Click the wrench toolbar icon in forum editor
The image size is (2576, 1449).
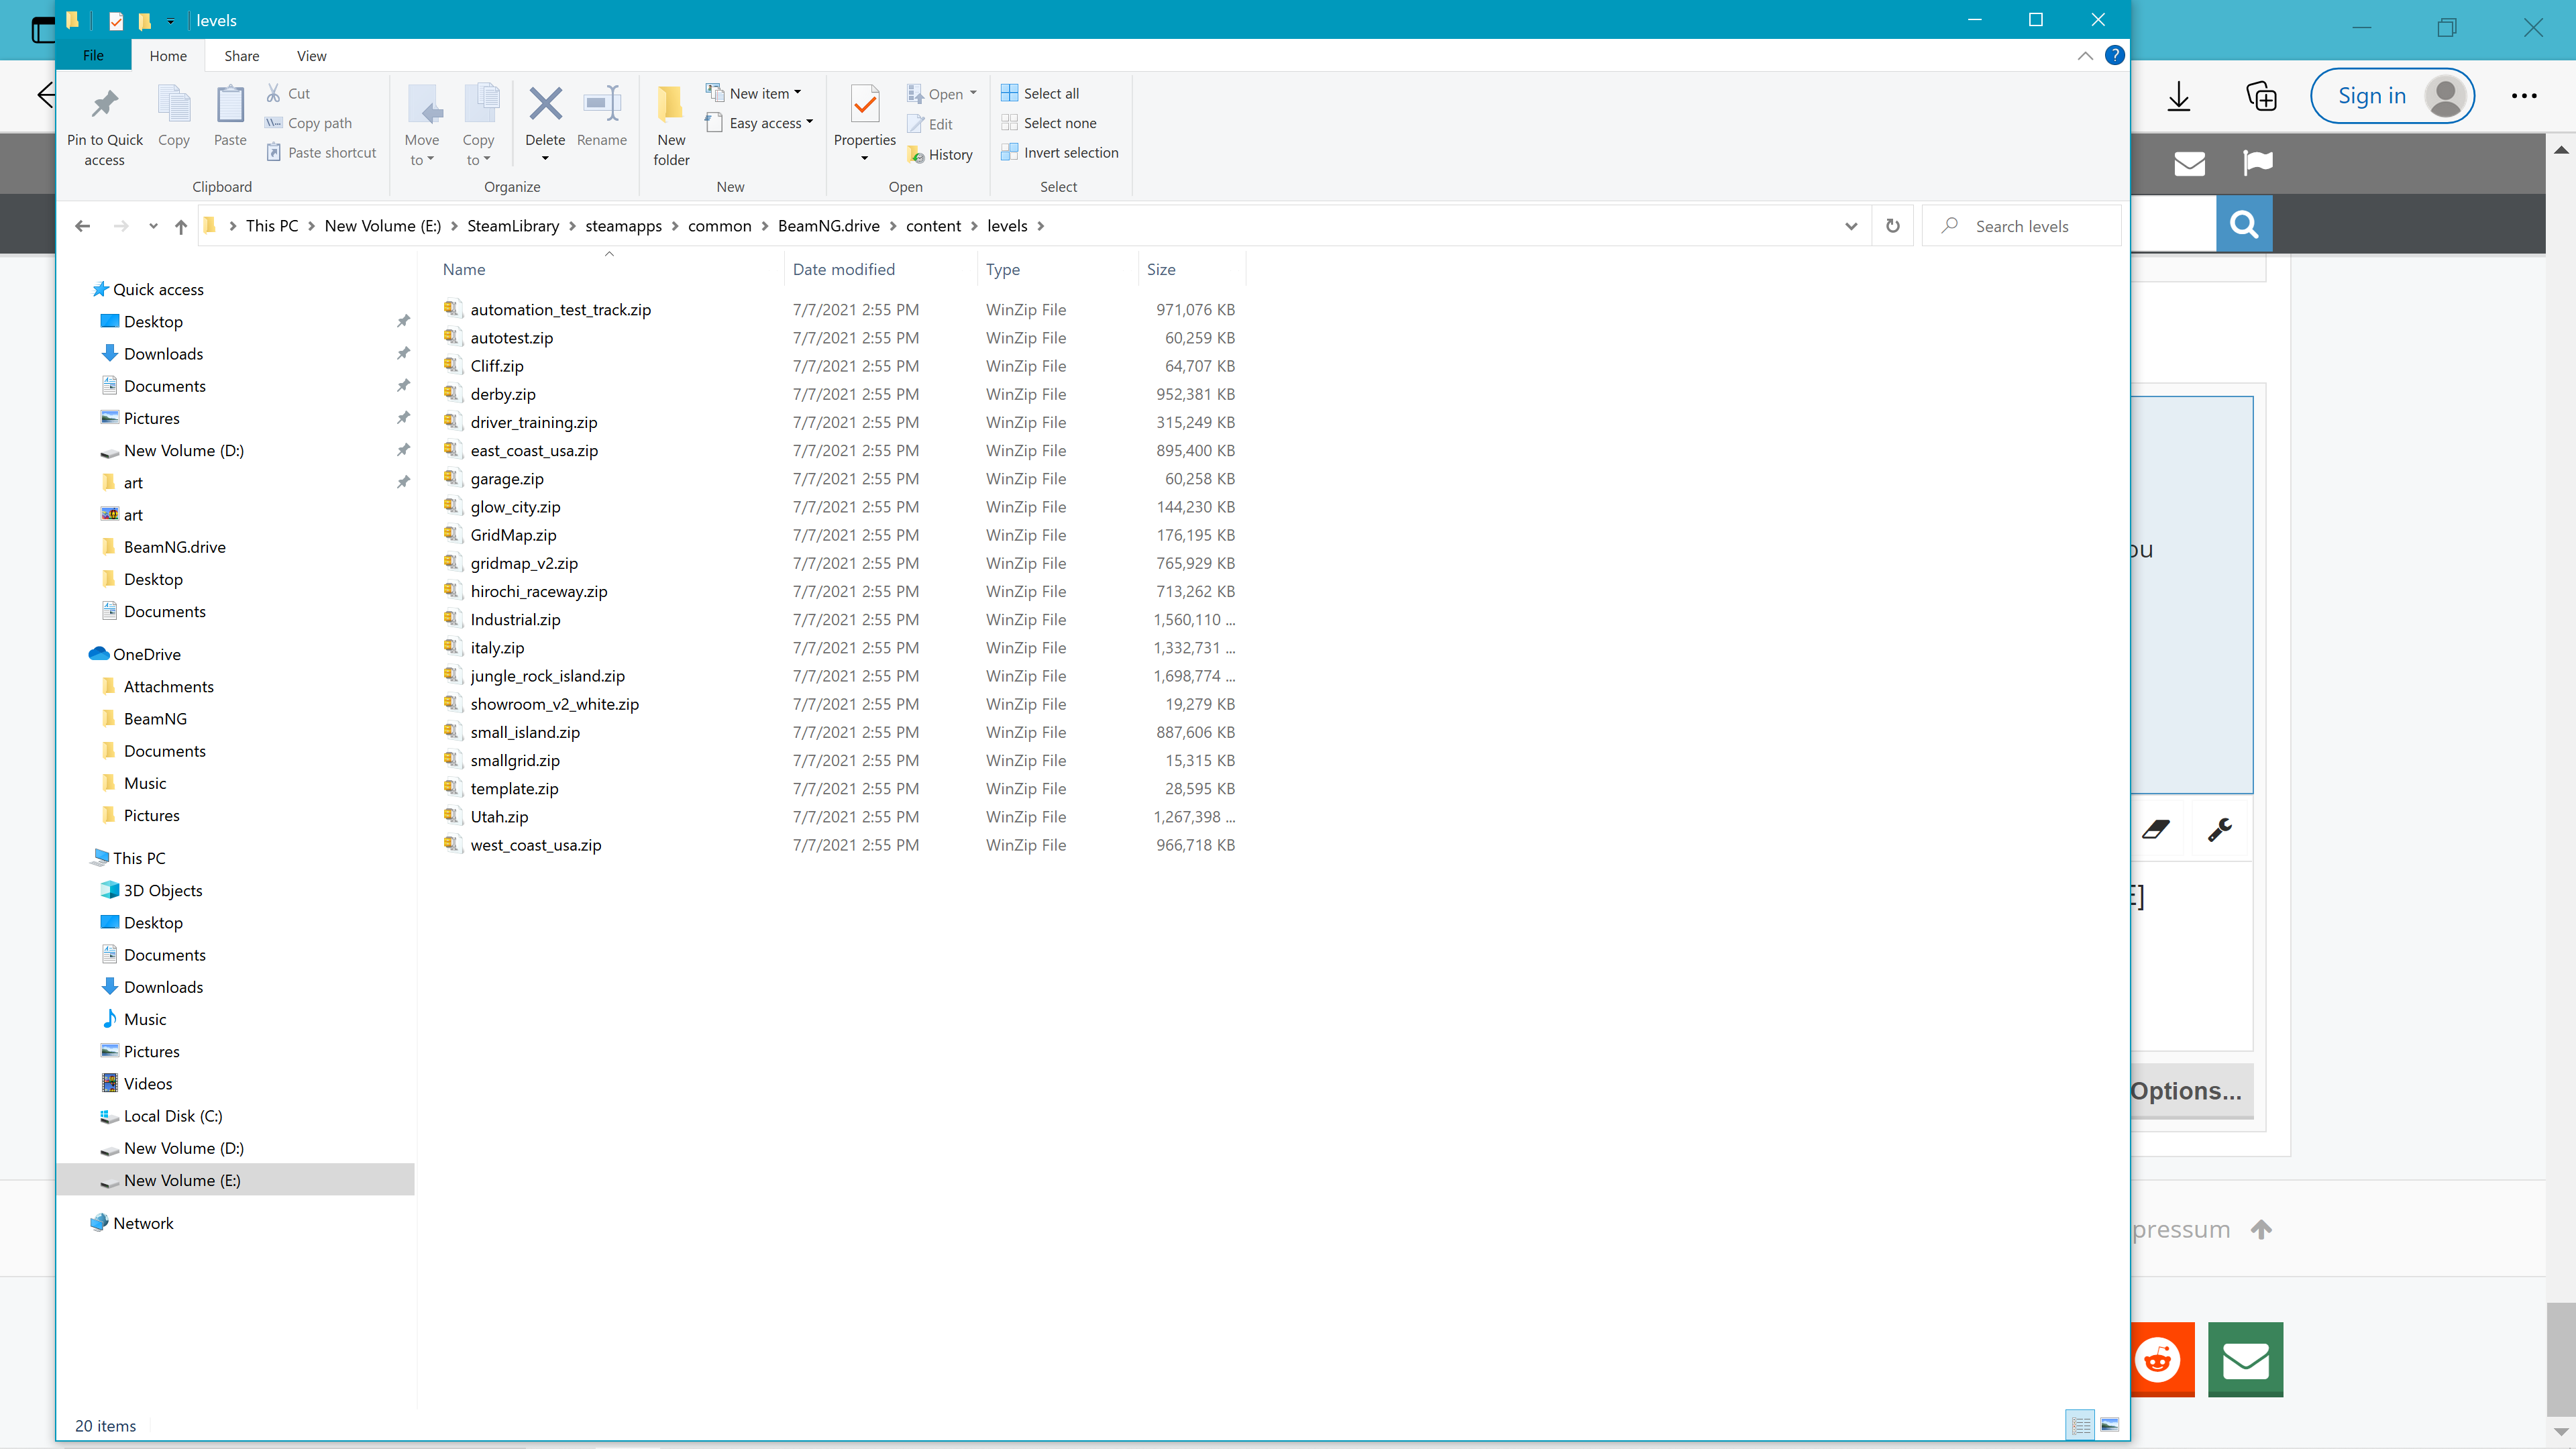point(2220,829)
